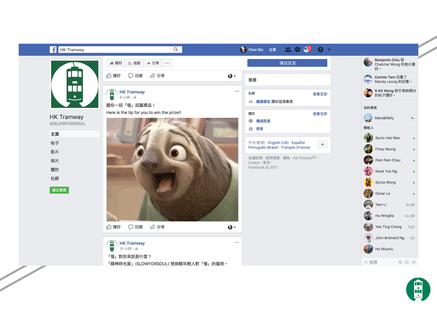Click 查看全部 in 關於 section
This screenshot has width=437, height=309.
coord(320,114)
